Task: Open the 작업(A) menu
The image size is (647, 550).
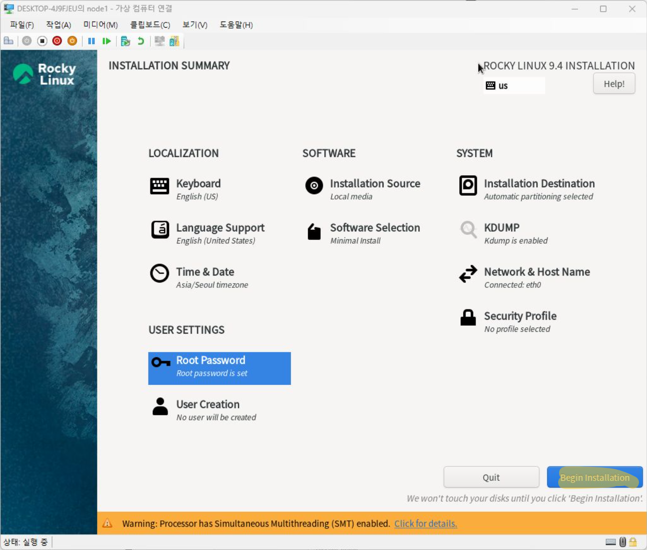Action: (59, 25)
